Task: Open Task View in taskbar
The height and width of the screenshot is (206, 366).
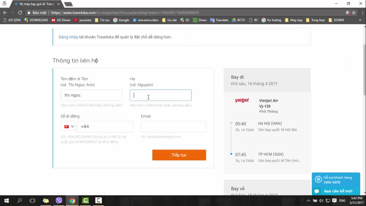Action: pos(32,201)
